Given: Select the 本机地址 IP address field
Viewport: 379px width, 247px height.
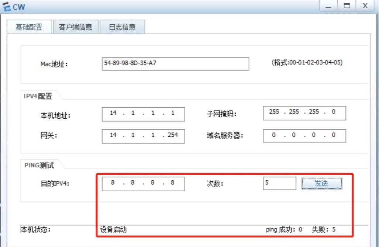Looking at the screenshot, I should (143, 114).
